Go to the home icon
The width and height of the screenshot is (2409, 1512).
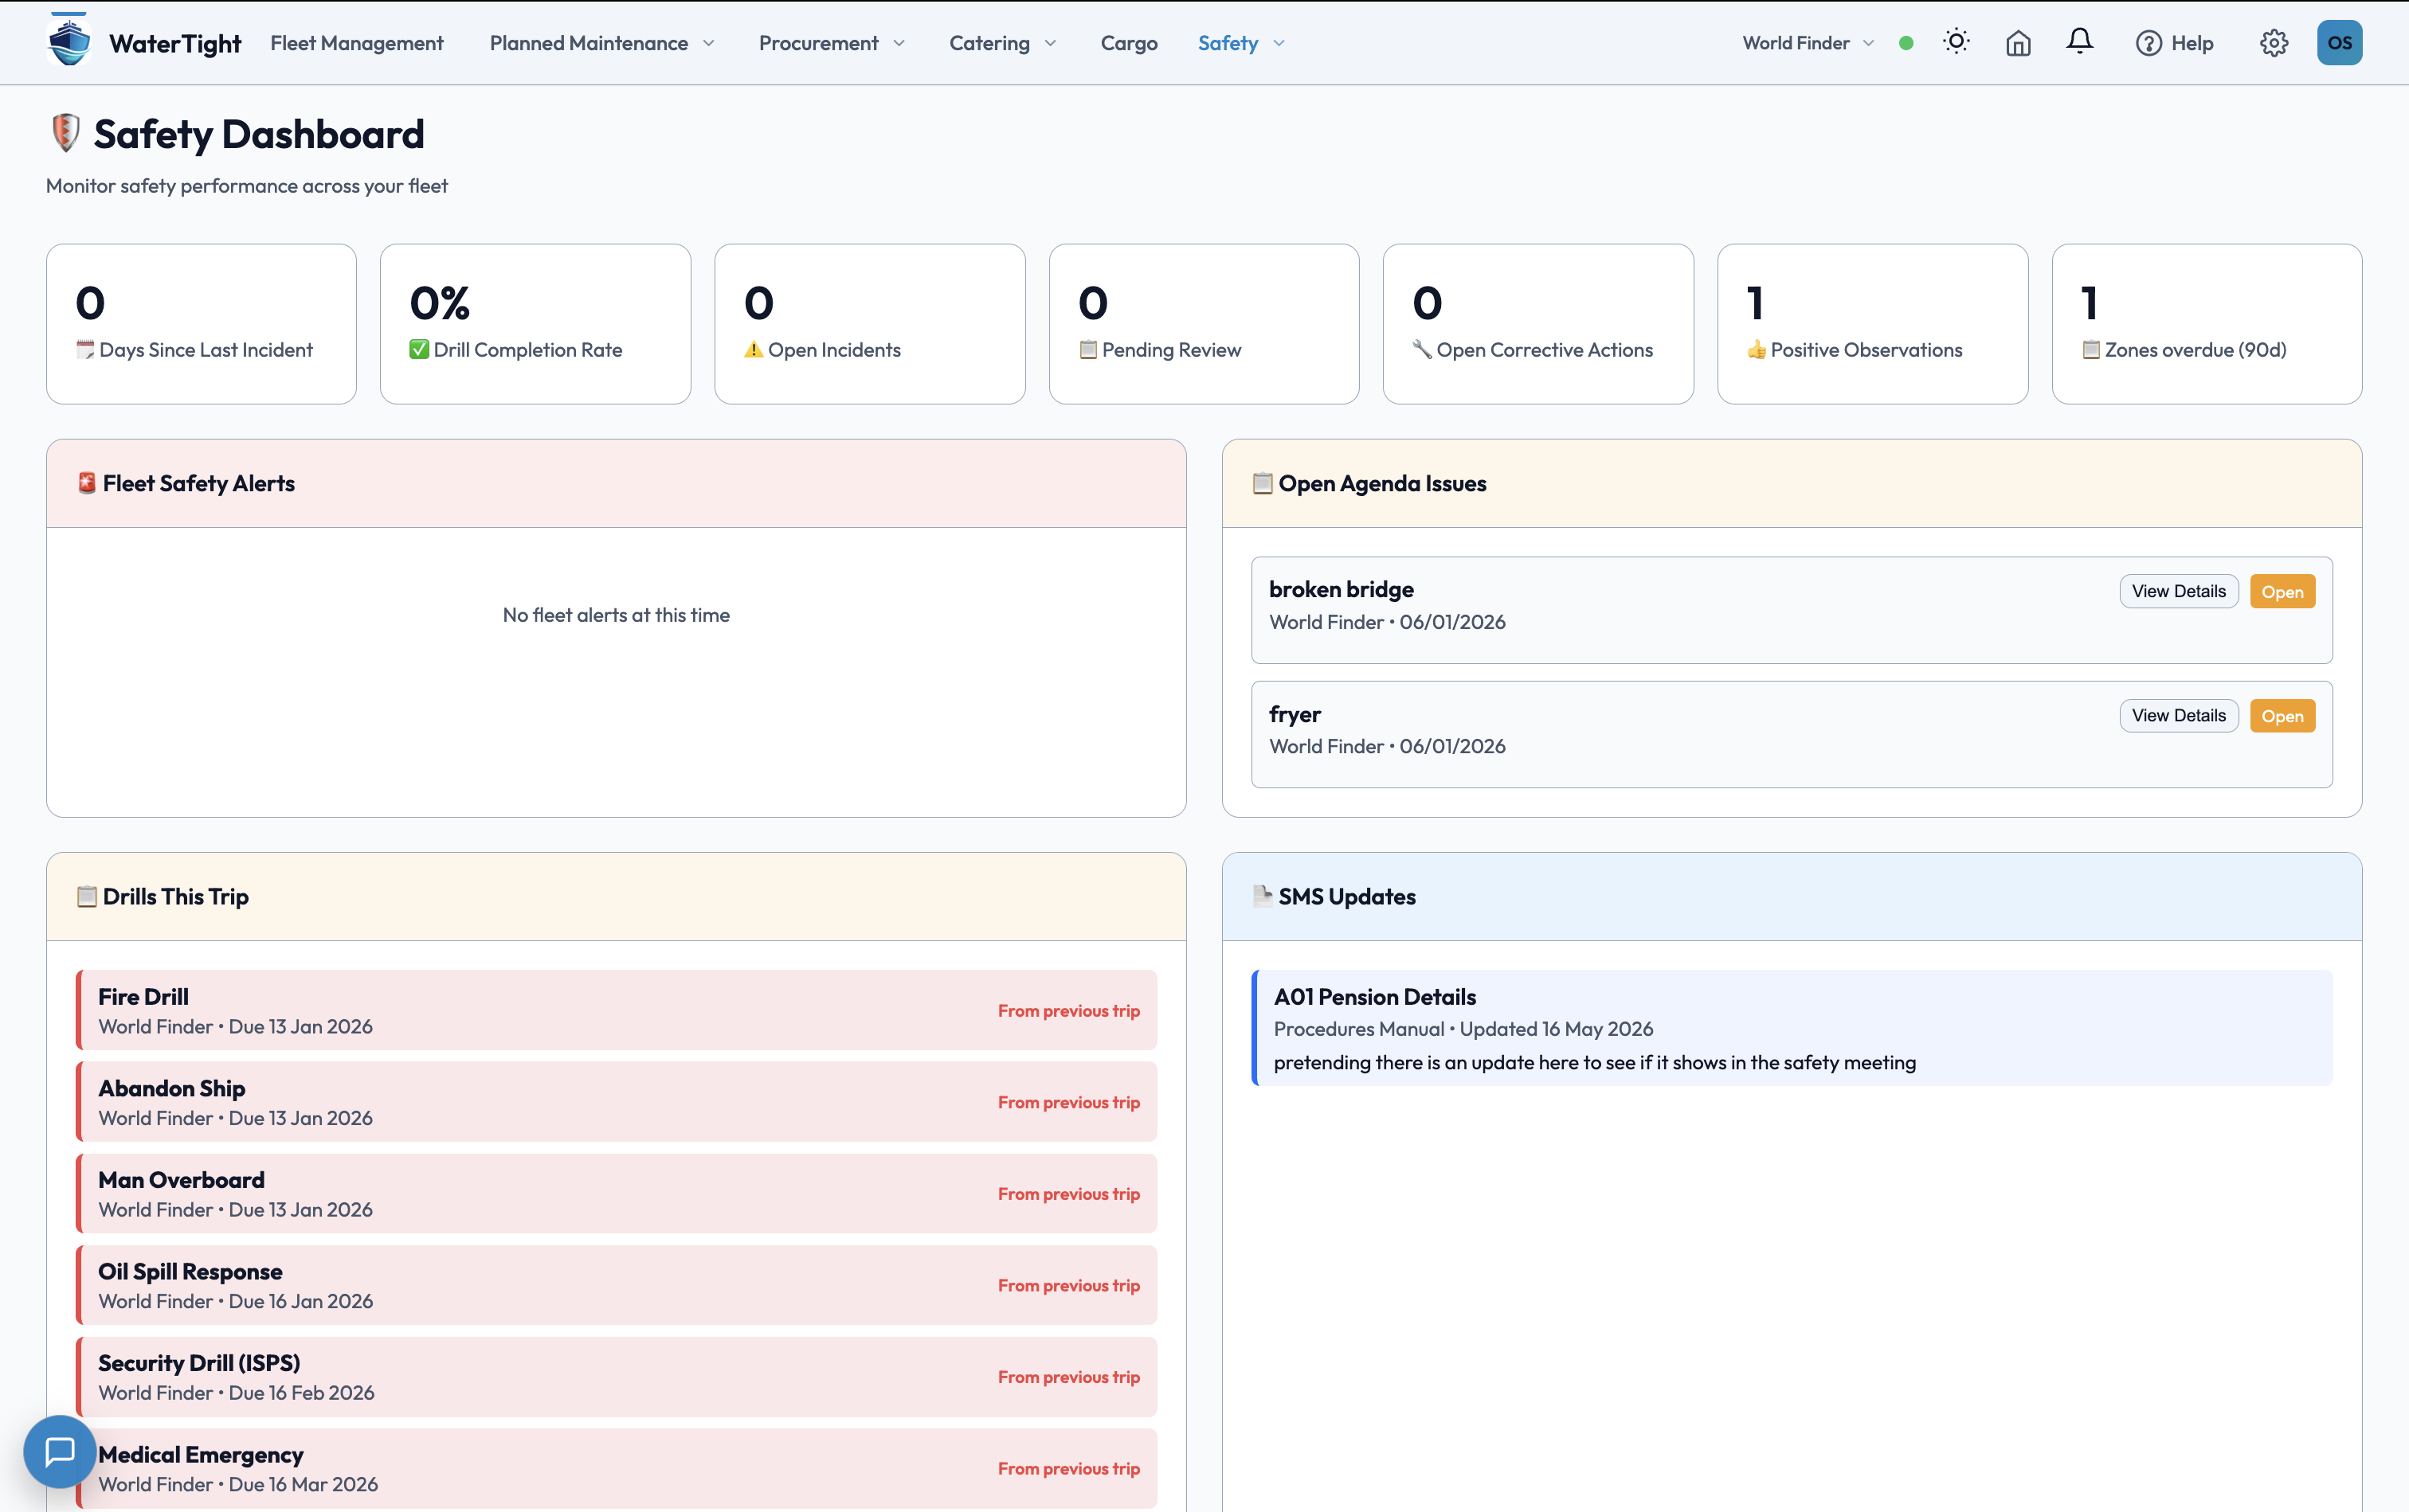tap(2018, 43)
